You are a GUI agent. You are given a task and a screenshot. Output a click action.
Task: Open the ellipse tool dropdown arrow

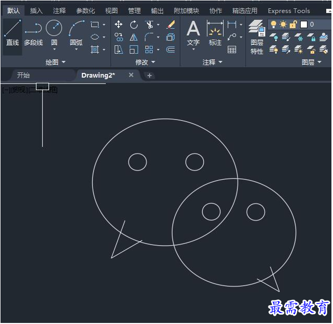tap(104, 37)
